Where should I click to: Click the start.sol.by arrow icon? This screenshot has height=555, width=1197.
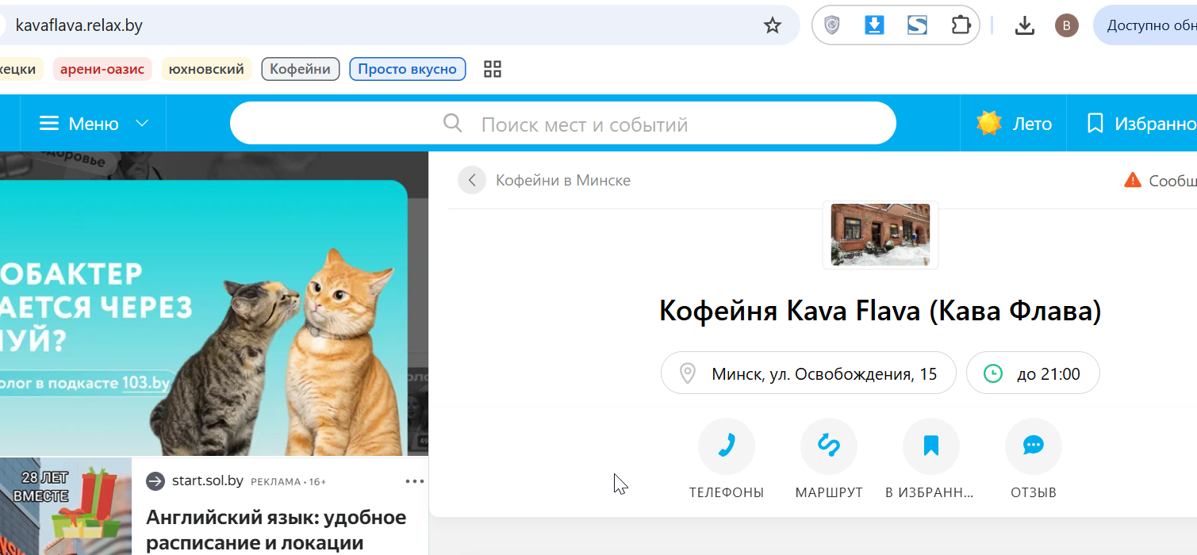155,481
